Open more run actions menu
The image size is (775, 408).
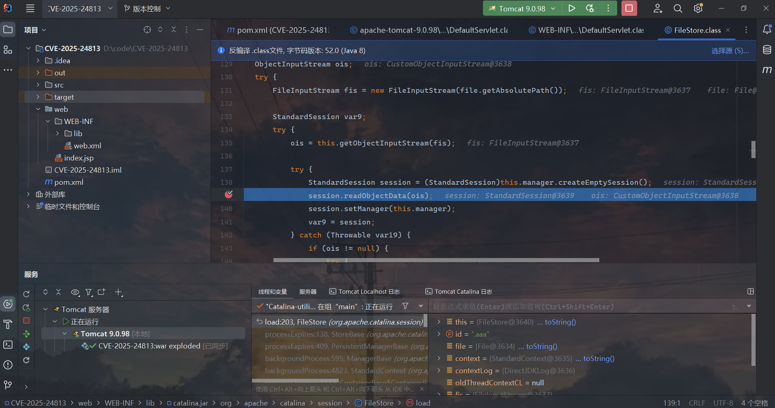(x=608, y=8)
